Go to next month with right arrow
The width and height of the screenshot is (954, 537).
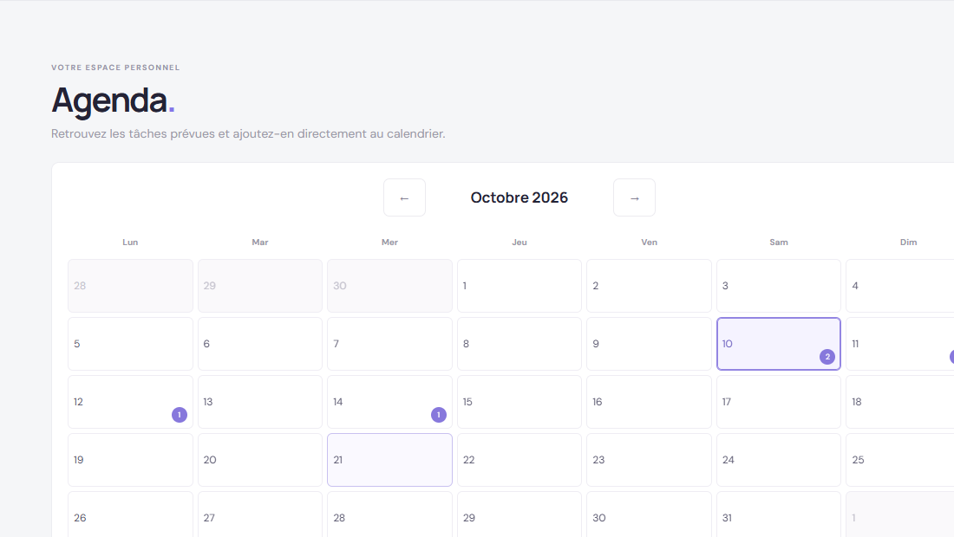pyautogui.click(x=634, y=197)
